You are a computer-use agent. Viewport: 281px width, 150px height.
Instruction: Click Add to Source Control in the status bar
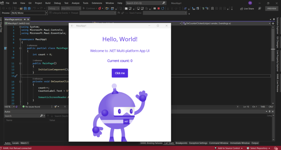(x=229, y=148)
